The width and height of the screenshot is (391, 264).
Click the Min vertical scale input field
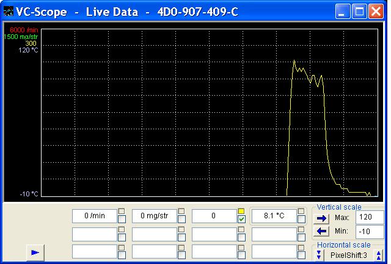(370, 231)
